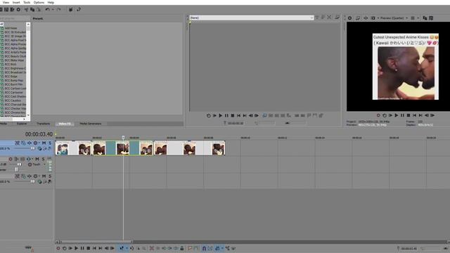Mute the top video track

[44, 143]
